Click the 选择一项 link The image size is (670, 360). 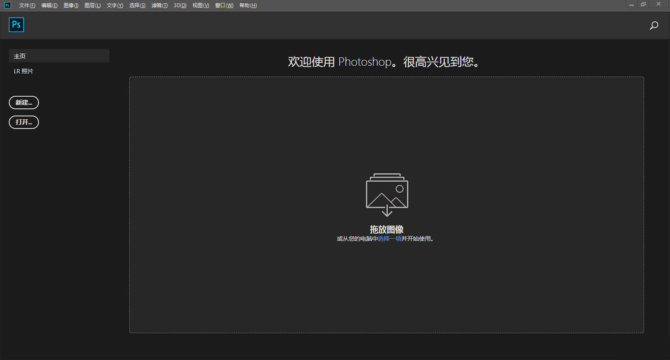[x=389, y=239]
